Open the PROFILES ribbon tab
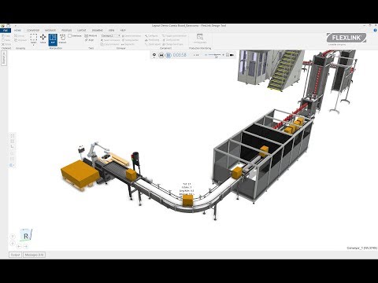378x283 pixels. point(66,31)
